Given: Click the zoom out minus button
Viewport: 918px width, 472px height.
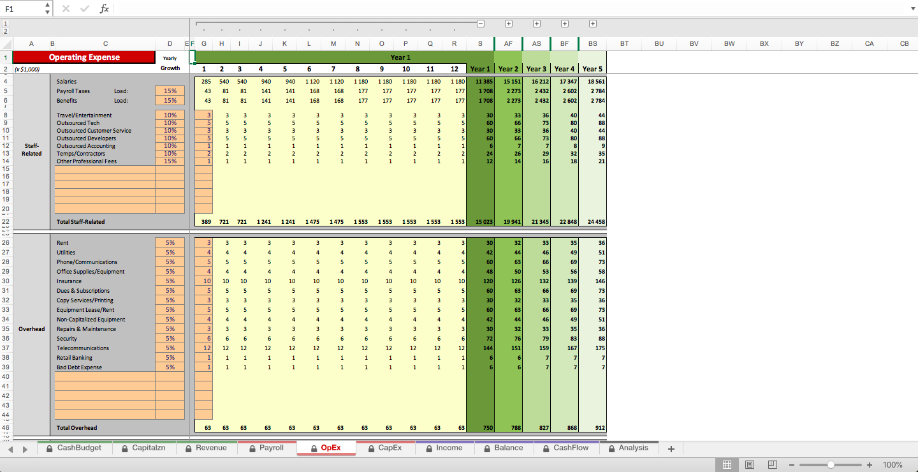Looking at the screenshot, I should tap(792, 465).
